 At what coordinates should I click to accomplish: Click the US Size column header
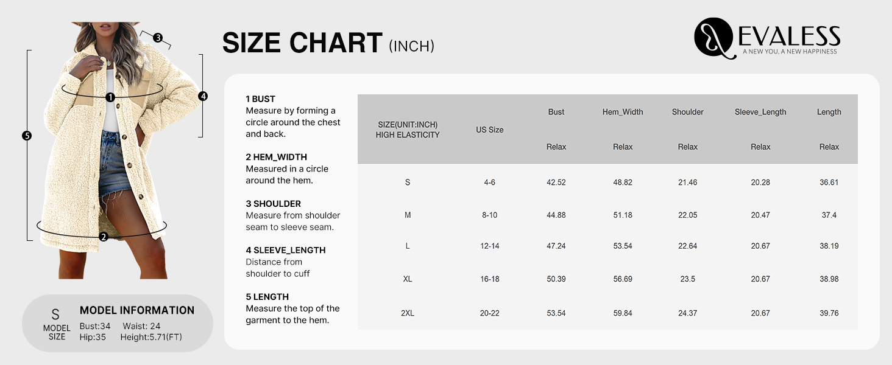click(x=490, y=130)
